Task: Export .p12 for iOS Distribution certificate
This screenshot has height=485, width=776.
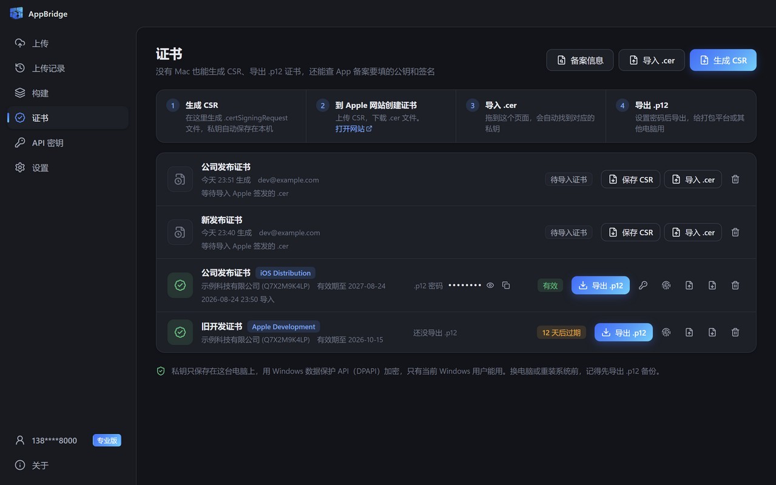Action: (601, 286)
